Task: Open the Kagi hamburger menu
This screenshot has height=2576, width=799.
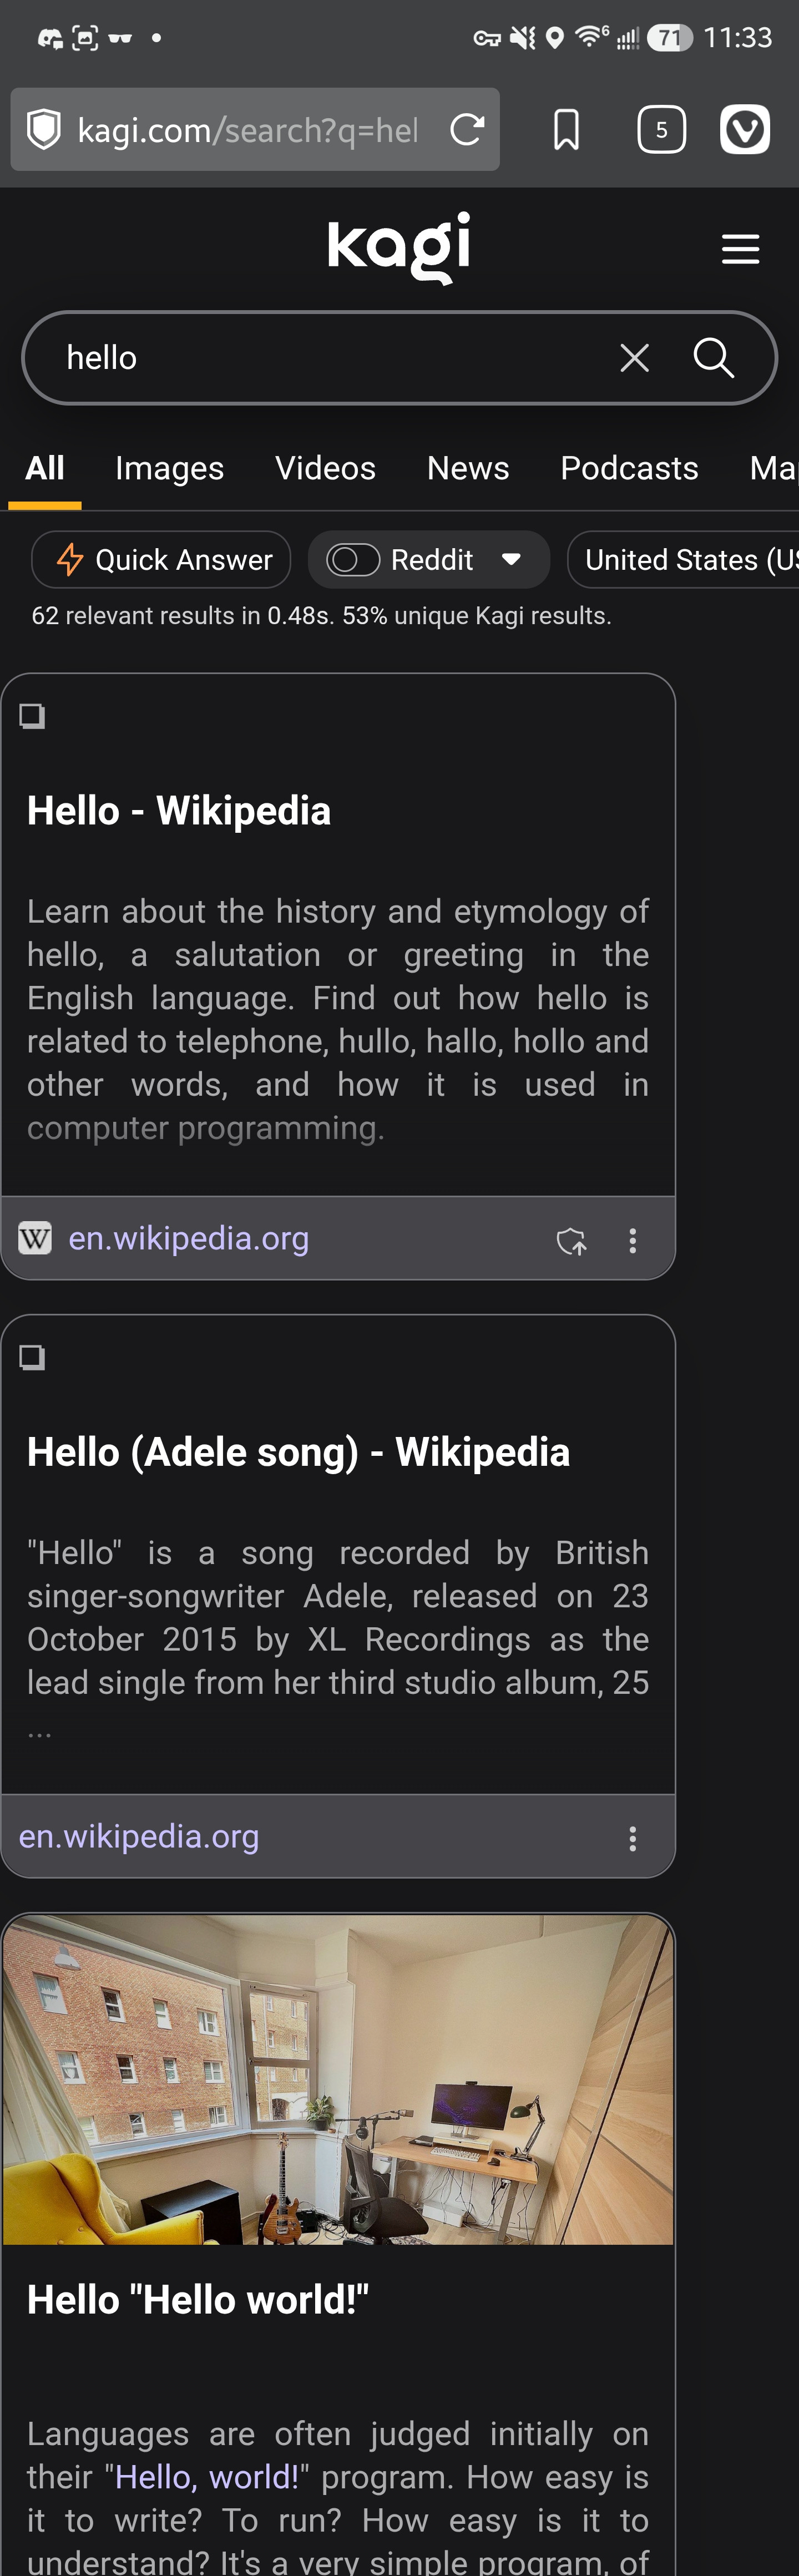Action: pyautogui.click(x=740, y=249)
